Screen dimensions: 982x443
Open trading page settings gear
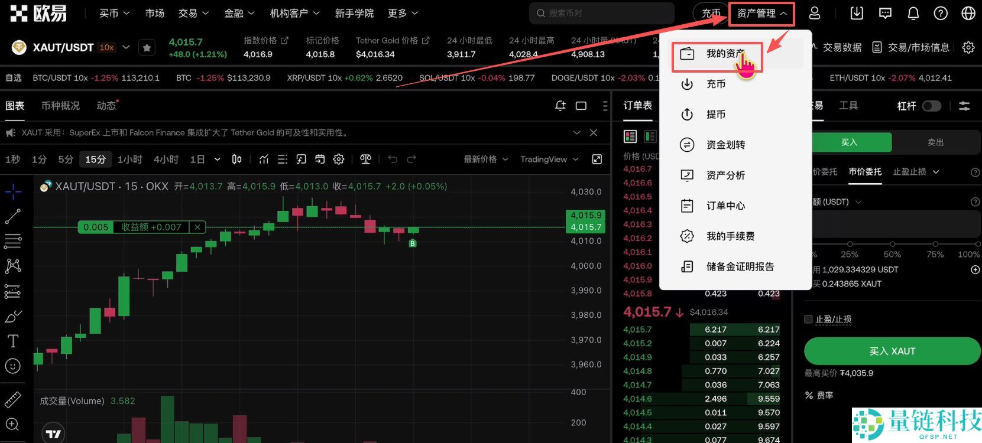point(968,47)
